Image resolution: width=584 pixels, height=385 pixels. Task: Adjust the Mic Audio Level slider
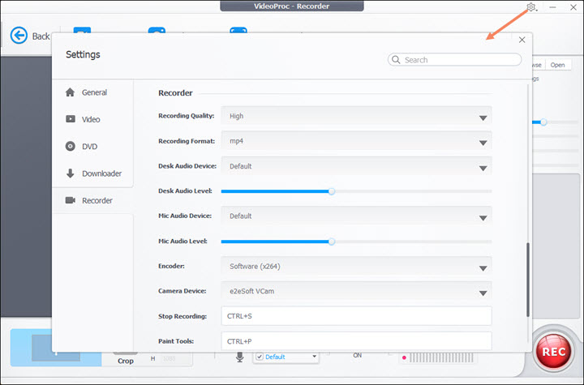[332, 242]
